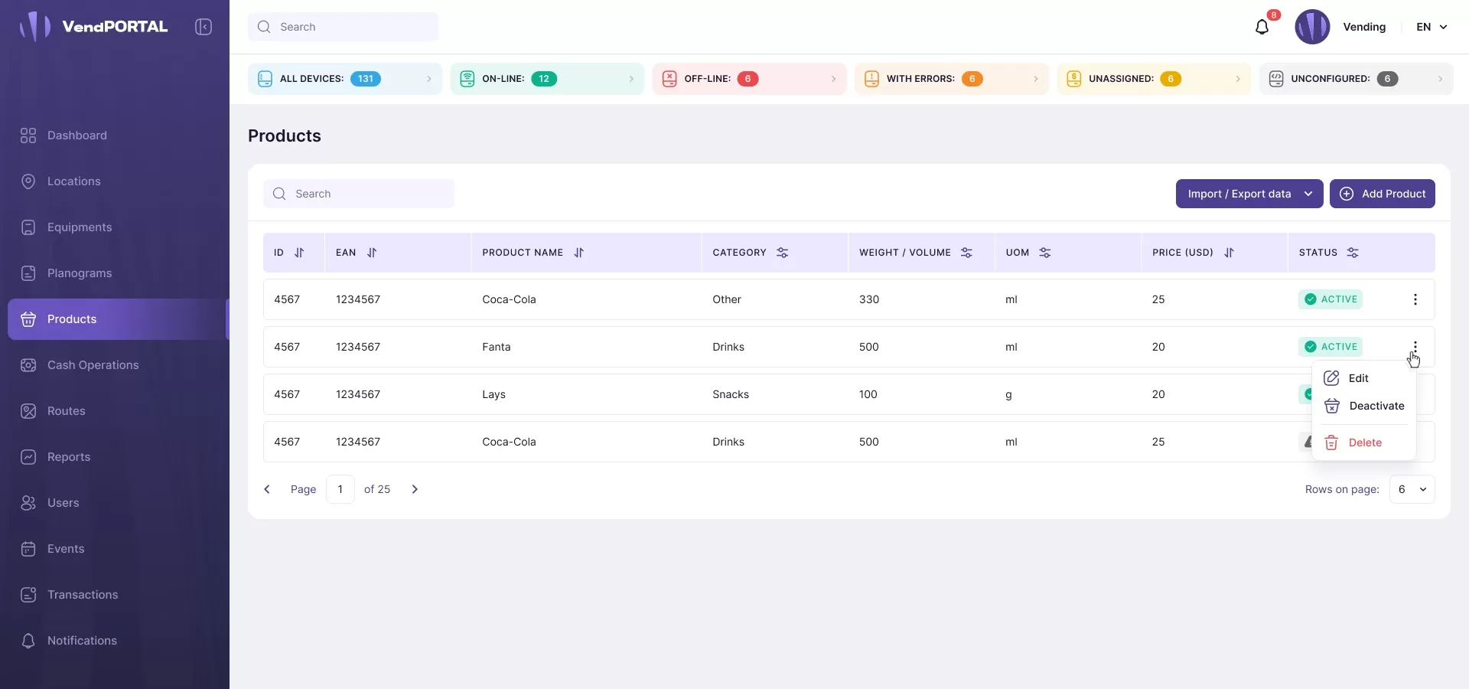
Task: Change the Rows on page dropdown
Action: tap(1412, 489)
